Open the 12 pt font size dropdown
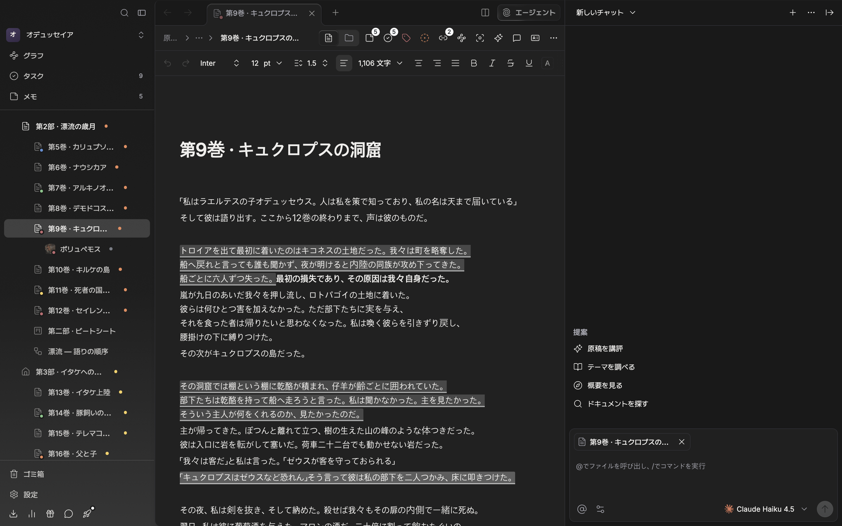 point(267,63)
